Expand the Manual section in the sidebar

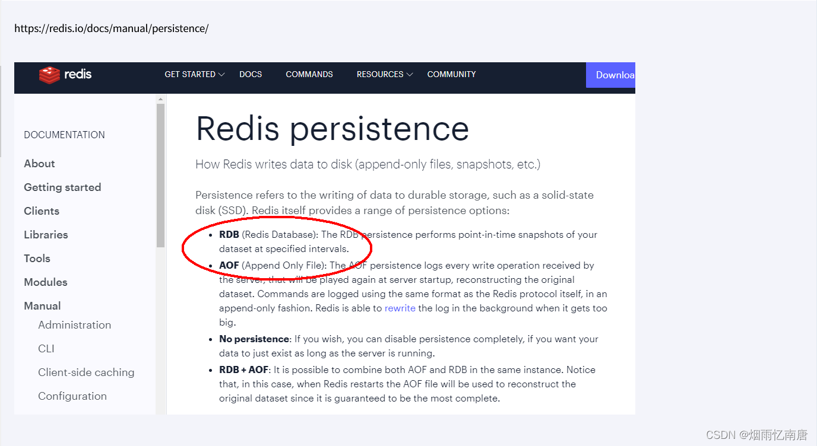click(x=42, y=305)
